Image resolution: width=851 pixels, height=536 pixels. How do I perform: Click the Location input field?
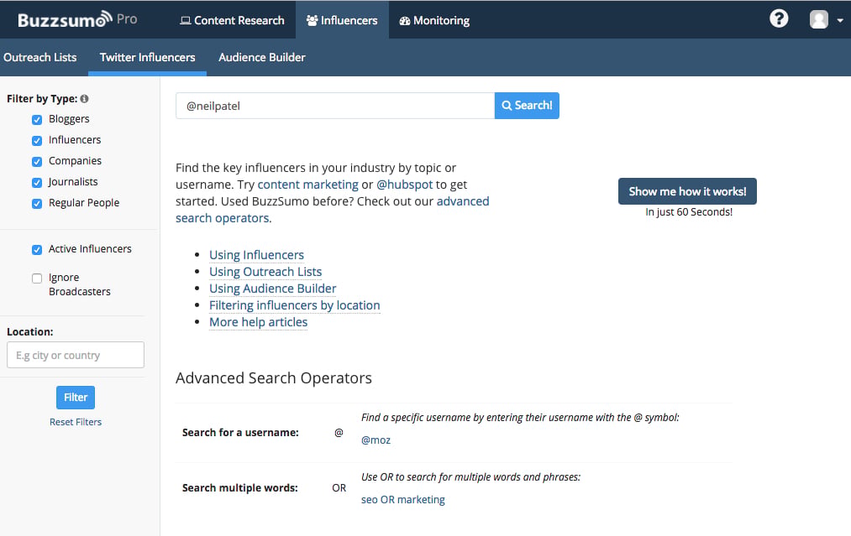tap(76, 355)
